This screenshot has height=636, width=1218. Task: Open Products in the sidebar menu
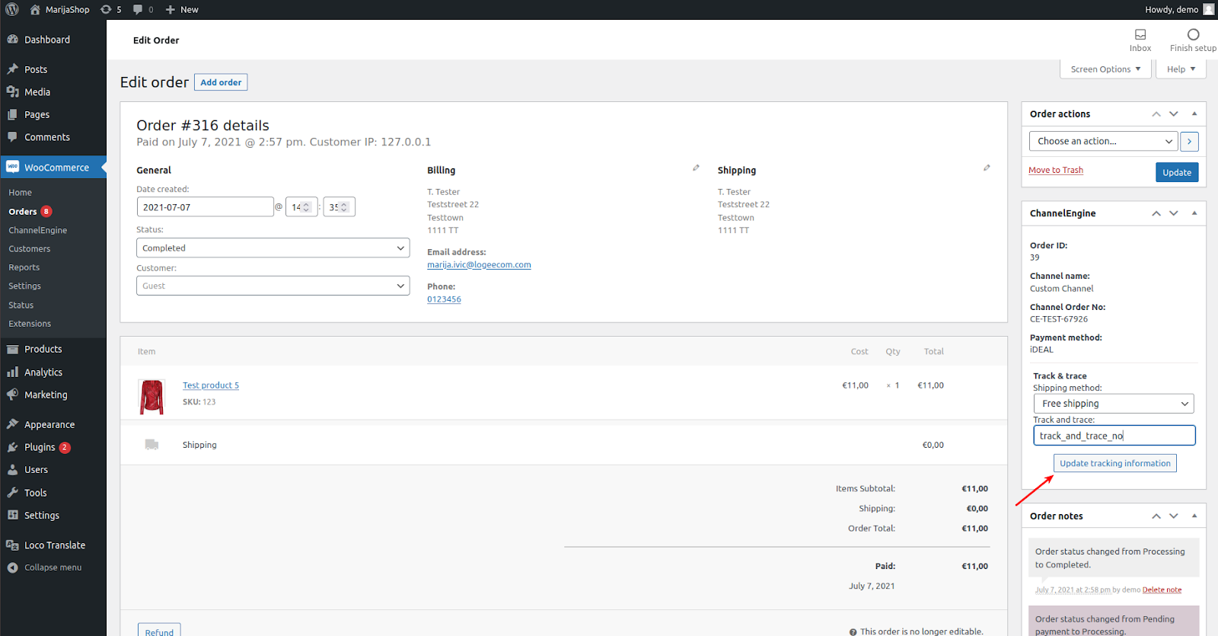click(43, 350)
